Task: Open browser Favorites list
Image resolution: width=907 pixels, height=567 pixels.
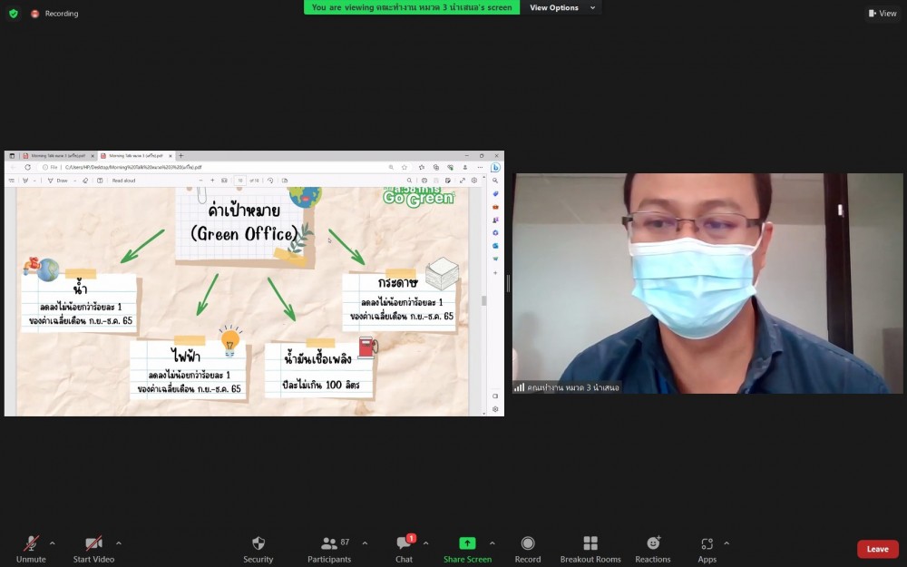Action: coord(421,167)
